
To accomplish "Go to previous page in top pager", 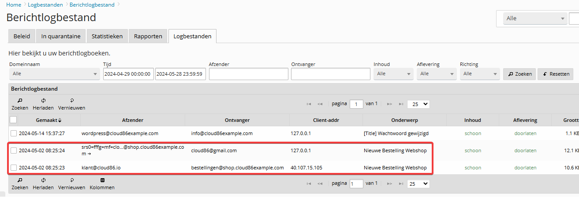I will click(320, 104).
